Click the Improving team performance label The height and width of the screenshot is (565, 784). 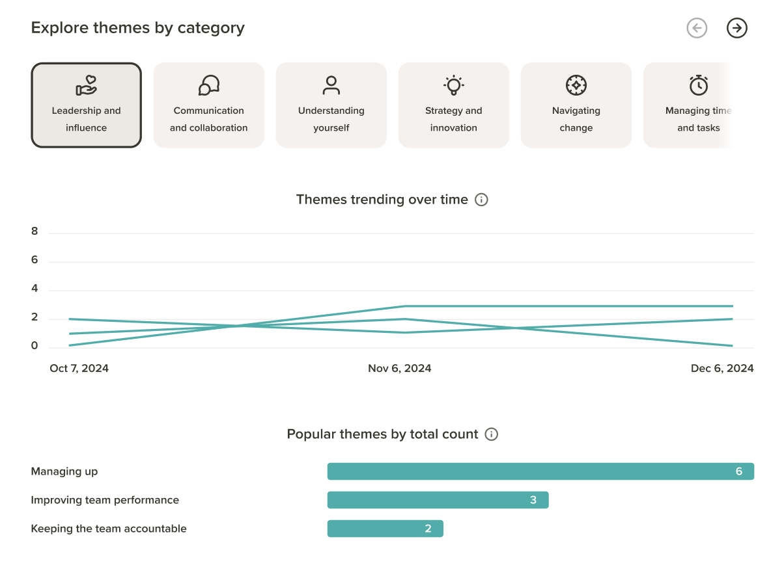click(105, 500)
